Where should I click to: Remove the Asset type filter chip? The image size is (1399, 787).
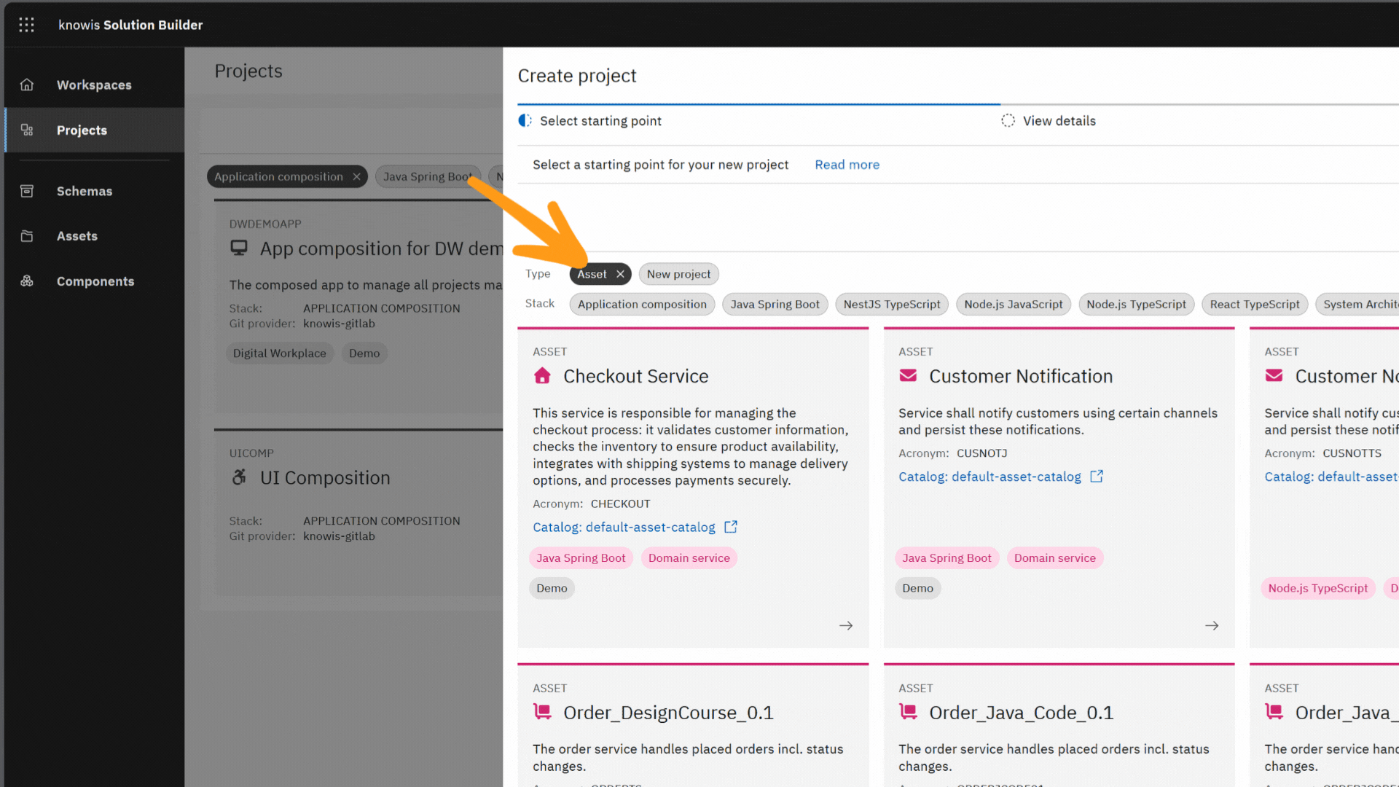pyautogui.click(x=620, y=274)
